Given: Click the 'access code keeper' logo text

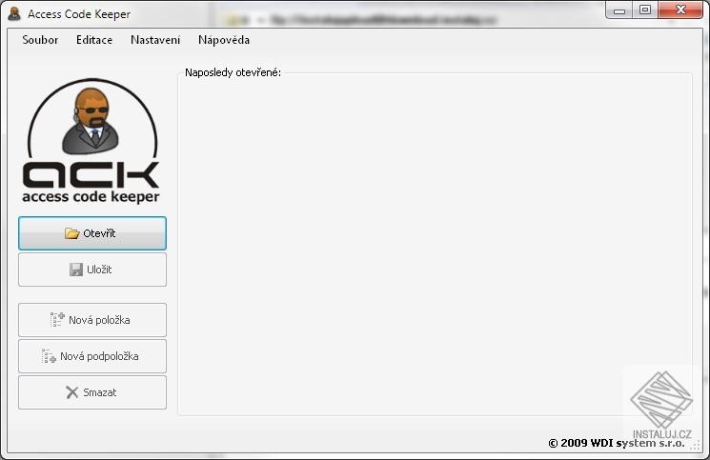Looking at the screenshot, I should [91, 197].
